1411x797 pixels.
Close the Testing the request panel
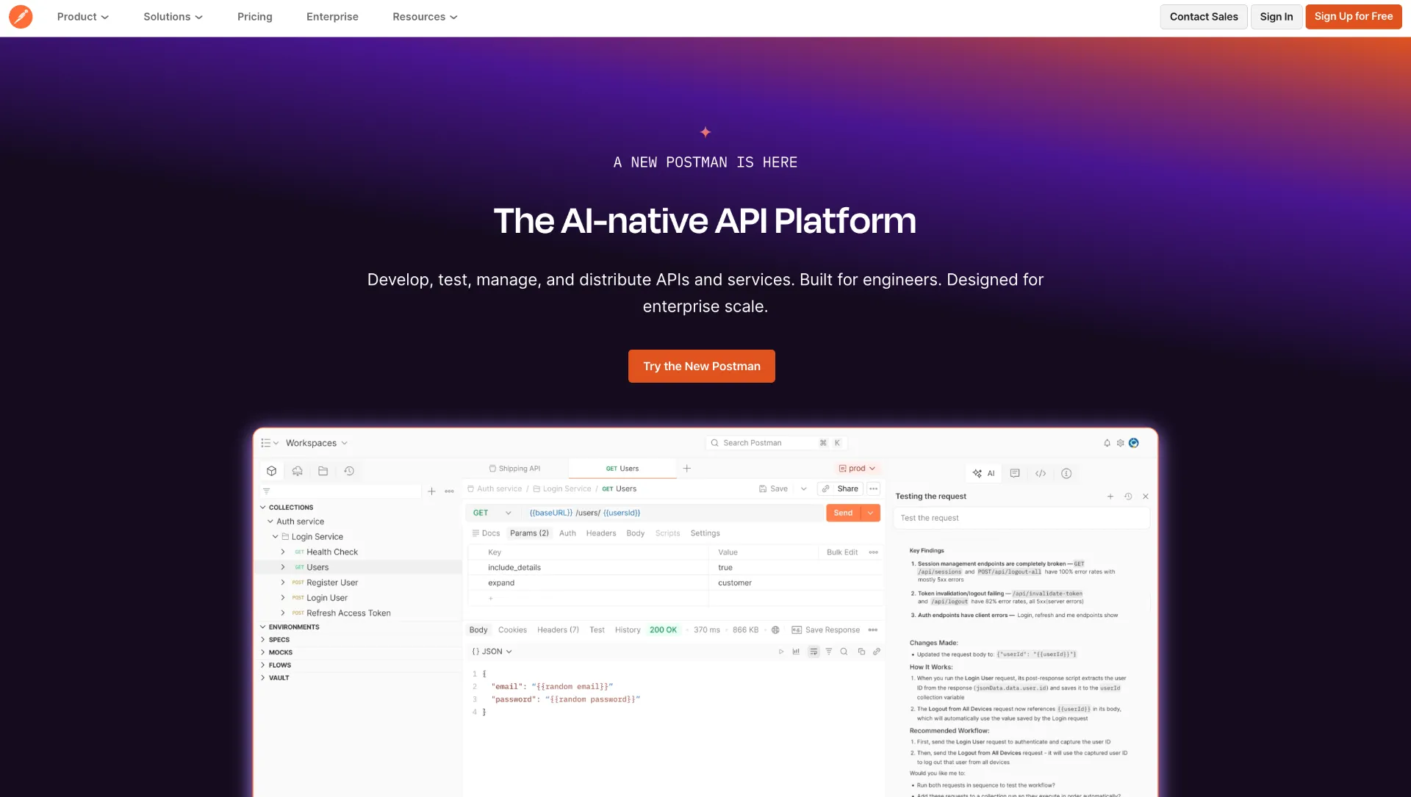tap(1146, 497)
